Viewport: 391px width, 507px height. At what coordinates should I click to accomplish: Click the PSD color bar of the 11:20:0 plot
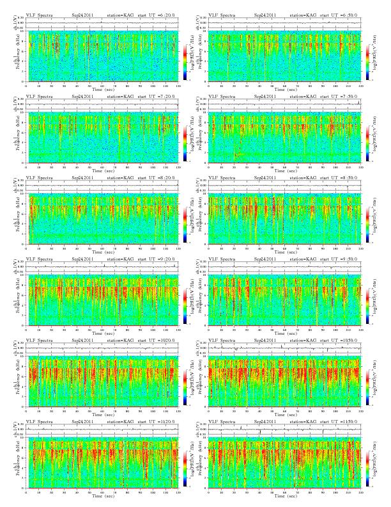click(185, 469)
